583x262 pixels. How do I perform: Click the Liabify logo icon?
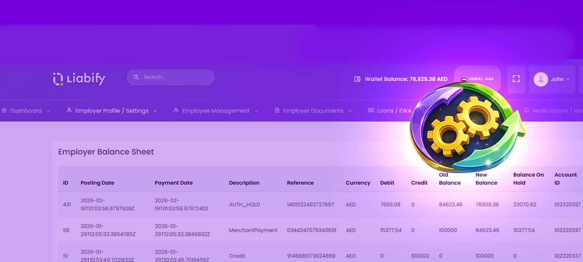tap(58, 79)
